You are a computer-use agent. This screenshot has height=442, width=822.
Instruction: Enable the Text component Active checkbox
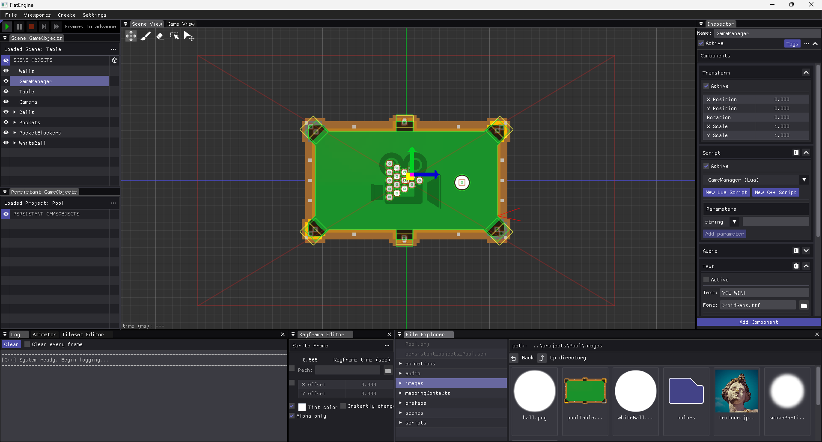click(x=706, y=280)
